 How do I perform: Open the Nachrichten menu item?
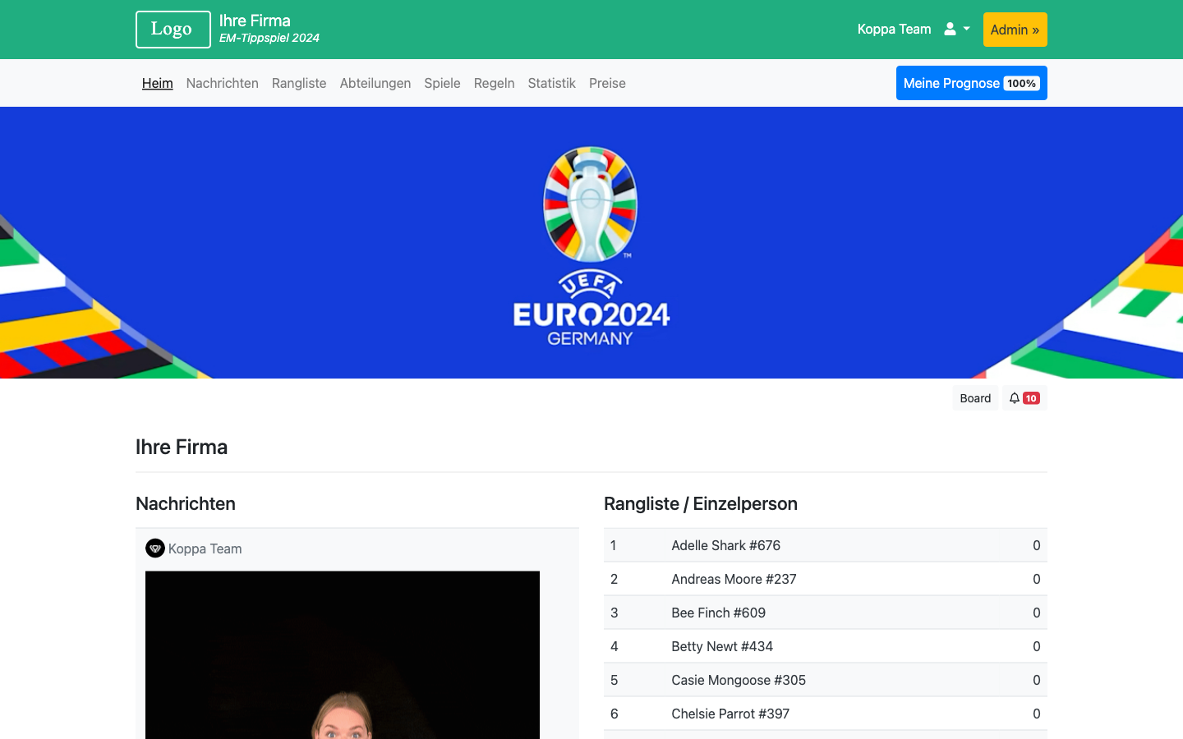tap(223, 83)
